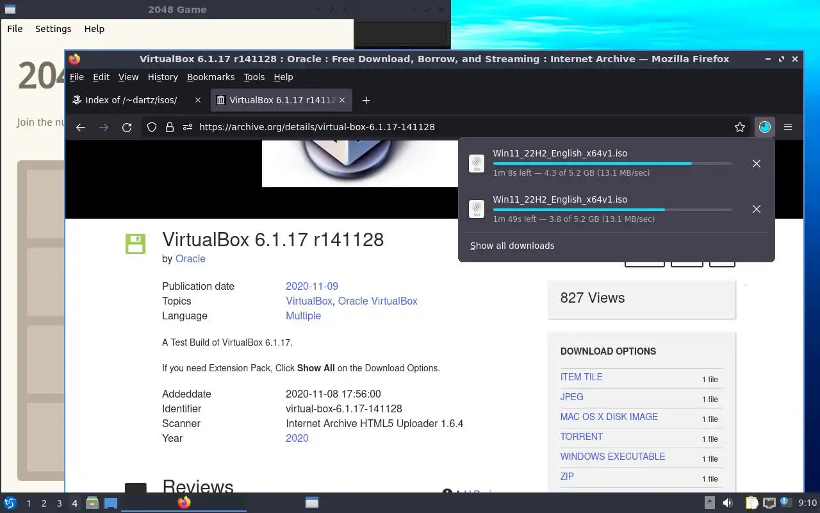820x513 pixels.
Task: Cancel download with 1m 8s left
Action: [757, 164]
